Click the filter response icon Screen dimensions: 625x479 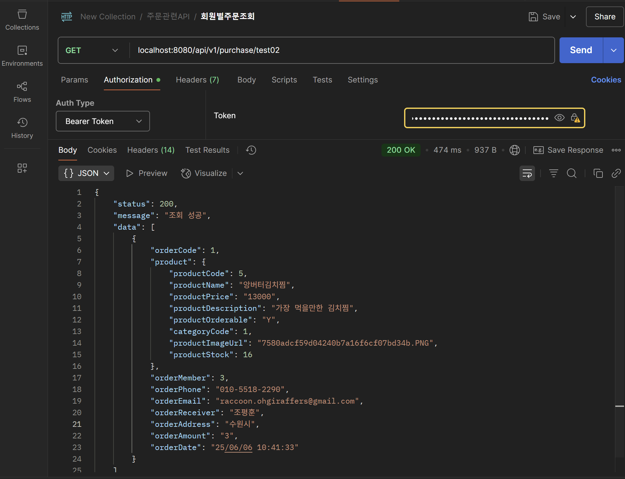(x=553, y=173)
